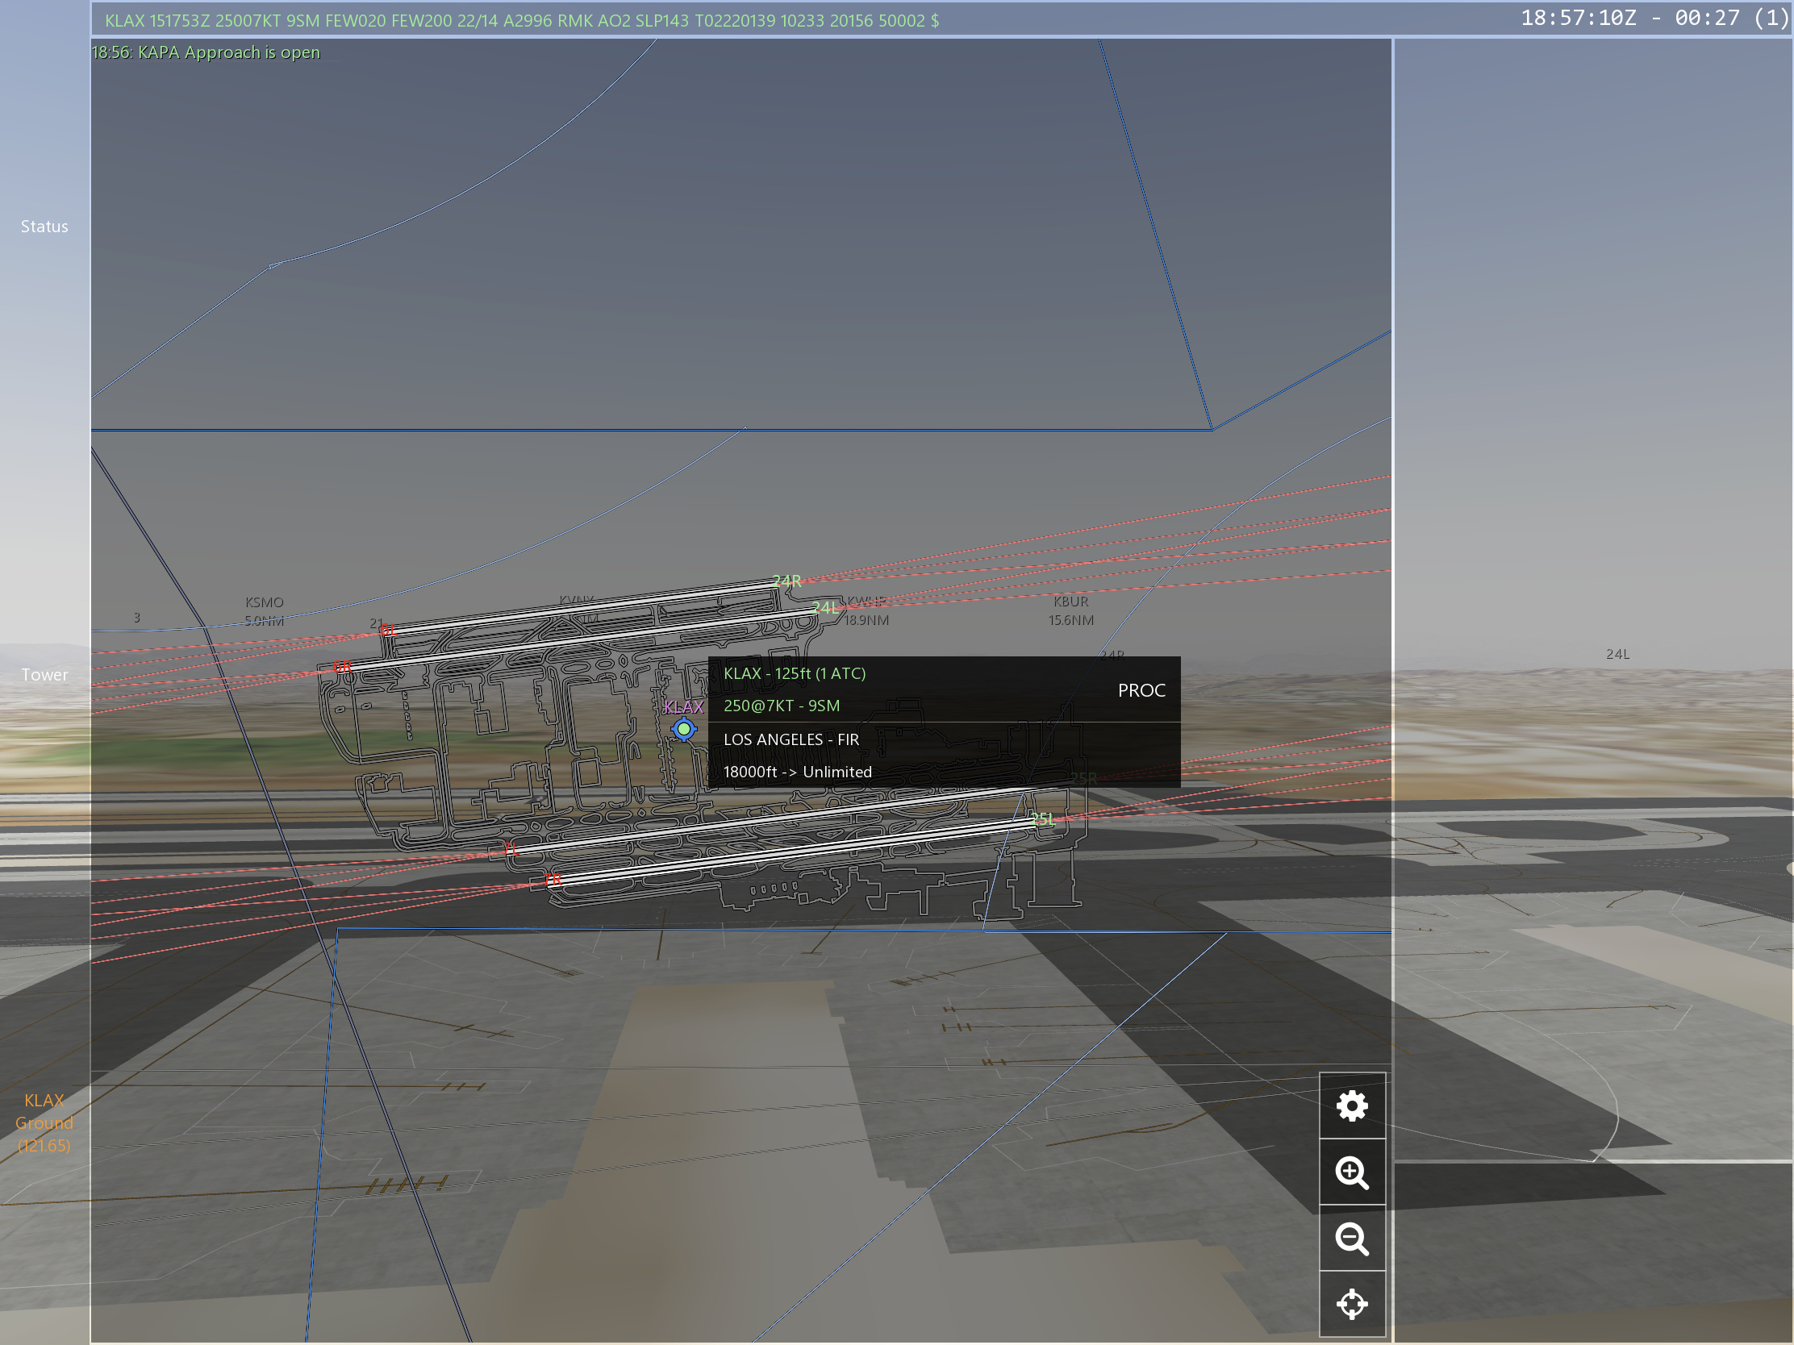Click the zoom in magnifier icon
Viewport: 1794px width, 1345px height.
point(1351,1172)
